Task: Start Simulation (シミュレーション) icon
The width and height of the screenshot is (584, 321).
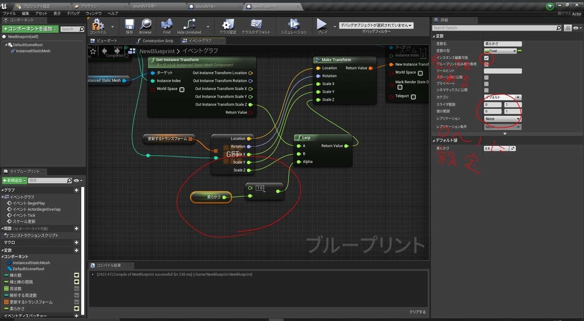Action: click(x=293, y=24)
